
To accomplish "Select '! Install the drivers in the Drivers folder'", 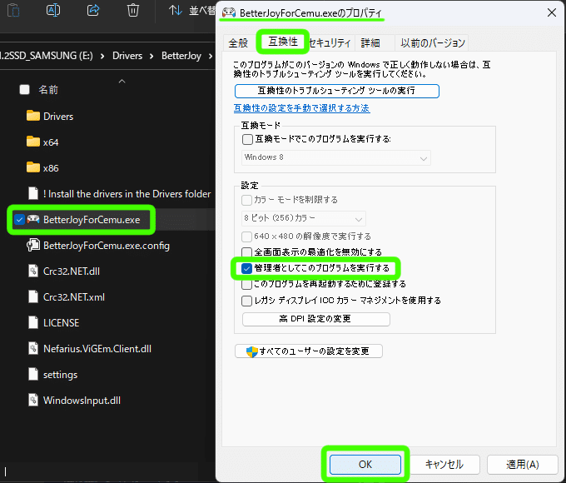I will coord(127,194).
